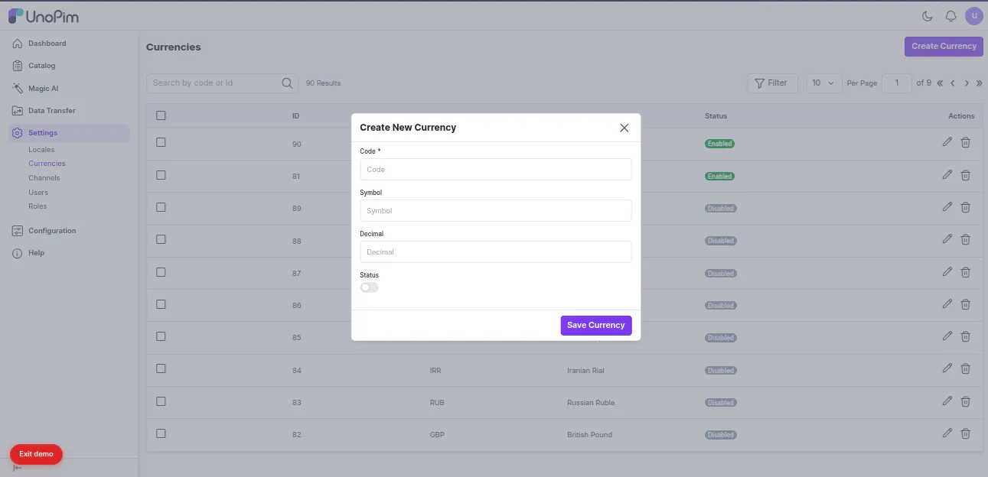Open Catalog in sidebar
Image resolution: width=988 pixels, height=477 pixels.
69,66
